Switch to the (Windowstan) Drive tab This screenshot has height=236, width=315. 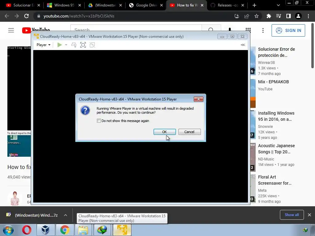(105, 5)
